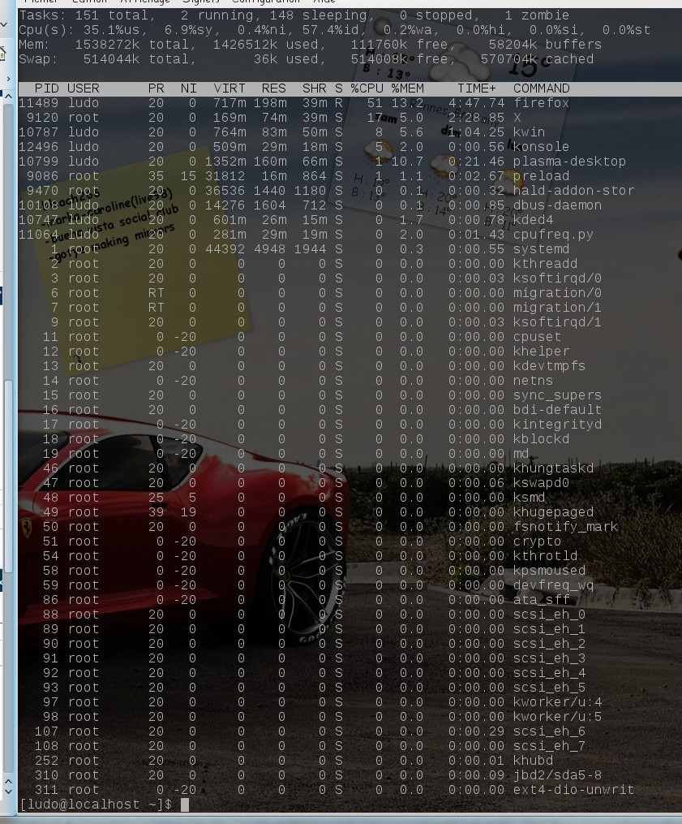Click the "1 zombie" tasks count
Viewport: 682px width, 824px height.
pyautogui.click(x=537, y=15)
